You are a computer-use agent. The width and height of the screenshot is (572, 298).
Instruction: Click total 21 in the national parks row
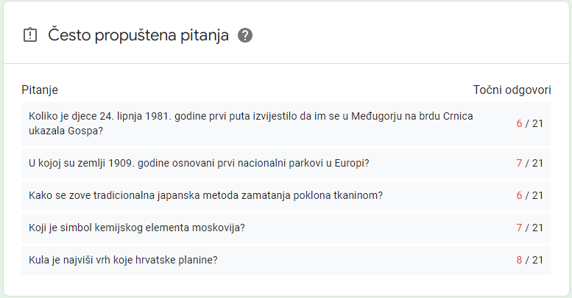coord(537,163)
